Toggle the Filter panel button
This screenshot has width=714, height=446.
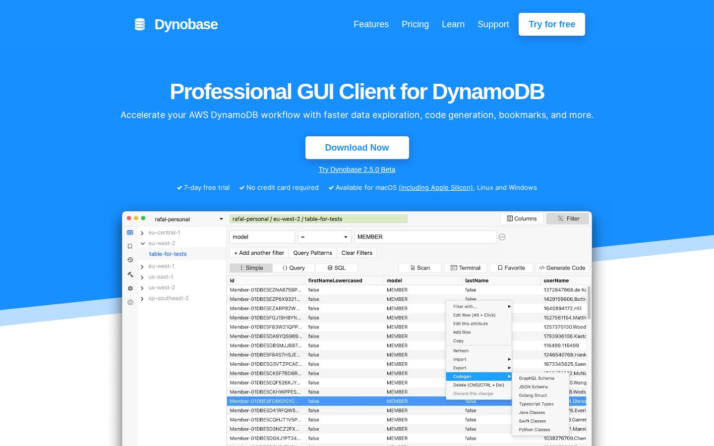coord(568,219)
